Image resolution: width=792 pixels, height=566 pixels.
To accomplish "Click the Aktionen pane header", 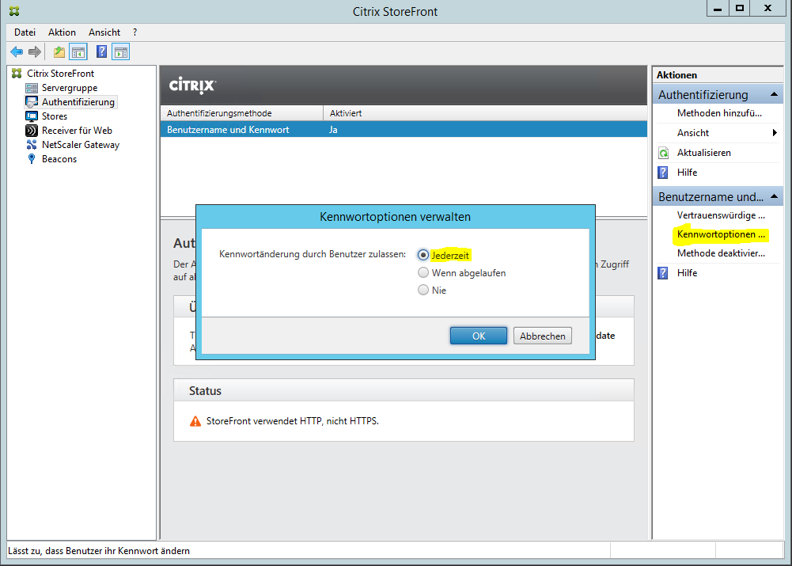I will coord(718,74).
